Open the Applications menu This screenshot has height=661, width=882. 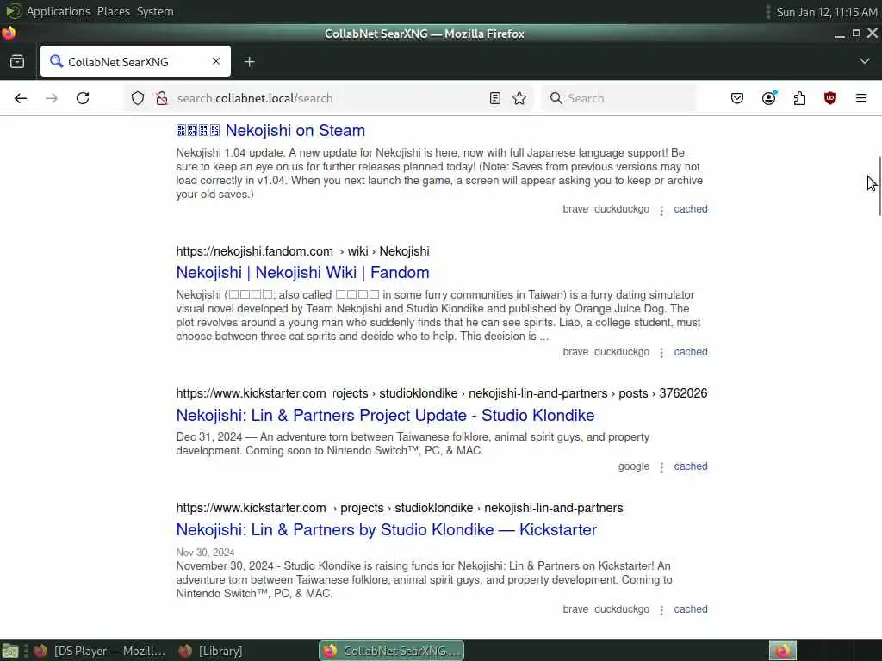pyautogui.click(x=58, y=11)
